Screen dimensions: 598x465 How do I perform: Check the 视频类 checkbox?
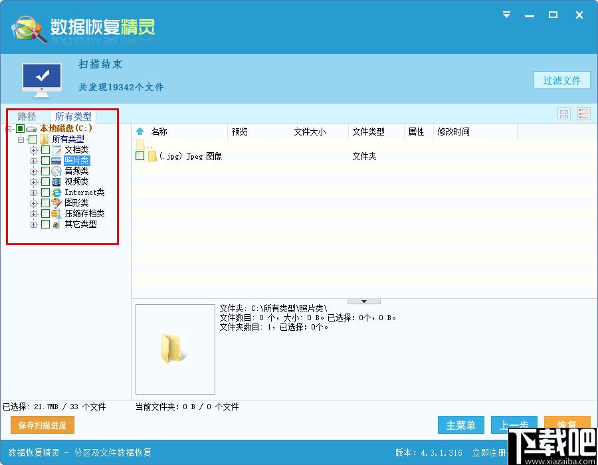tap(45, 182)
